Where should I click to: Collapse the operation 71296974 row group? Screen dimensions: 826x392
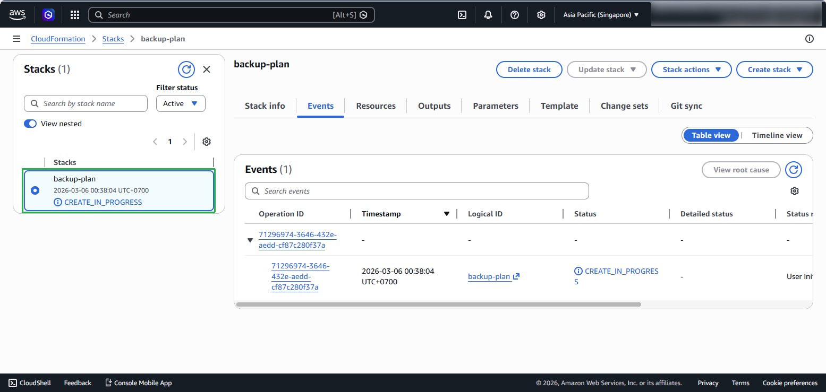tap(250, 240)
